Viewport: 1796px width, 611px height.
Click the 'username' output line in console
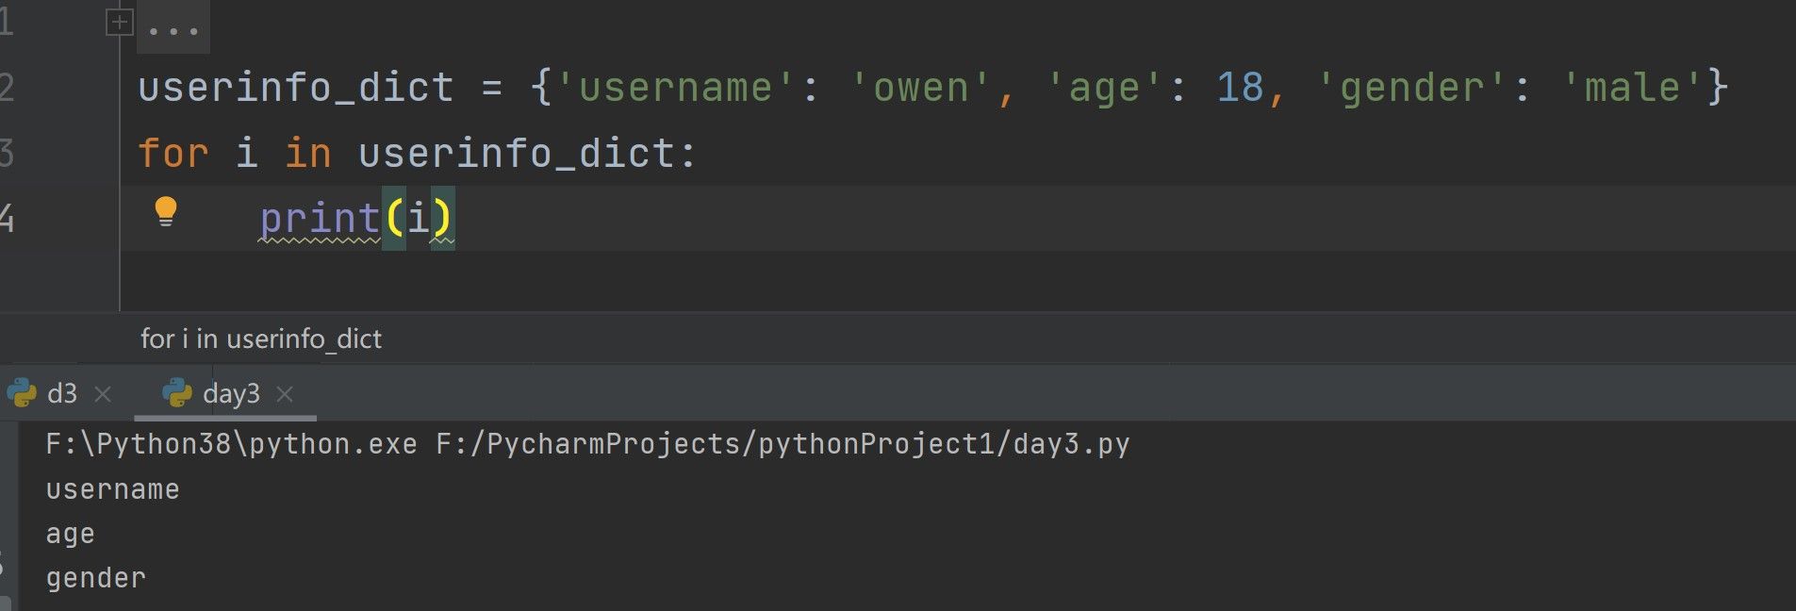point(112,489)
